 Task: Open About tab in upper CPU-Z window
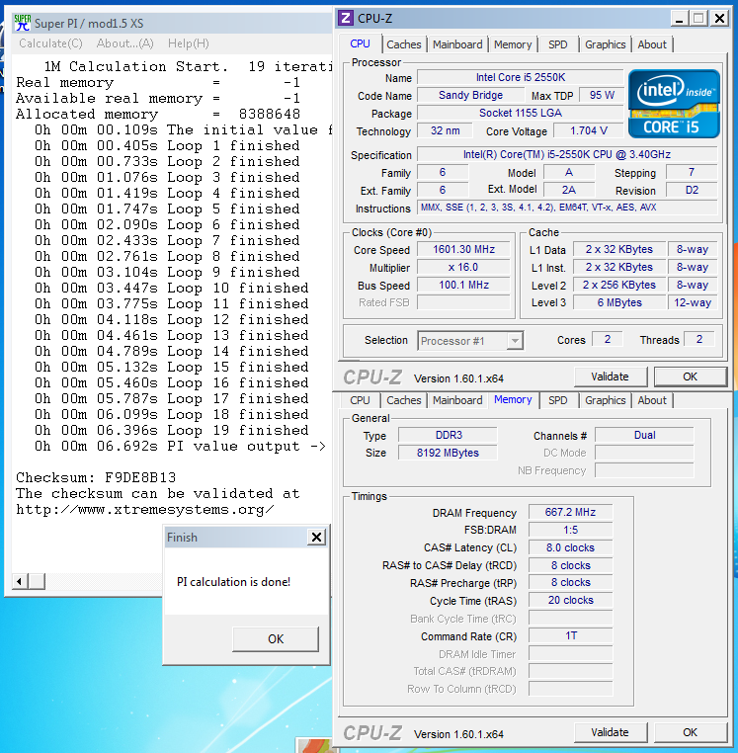point(652,44)
